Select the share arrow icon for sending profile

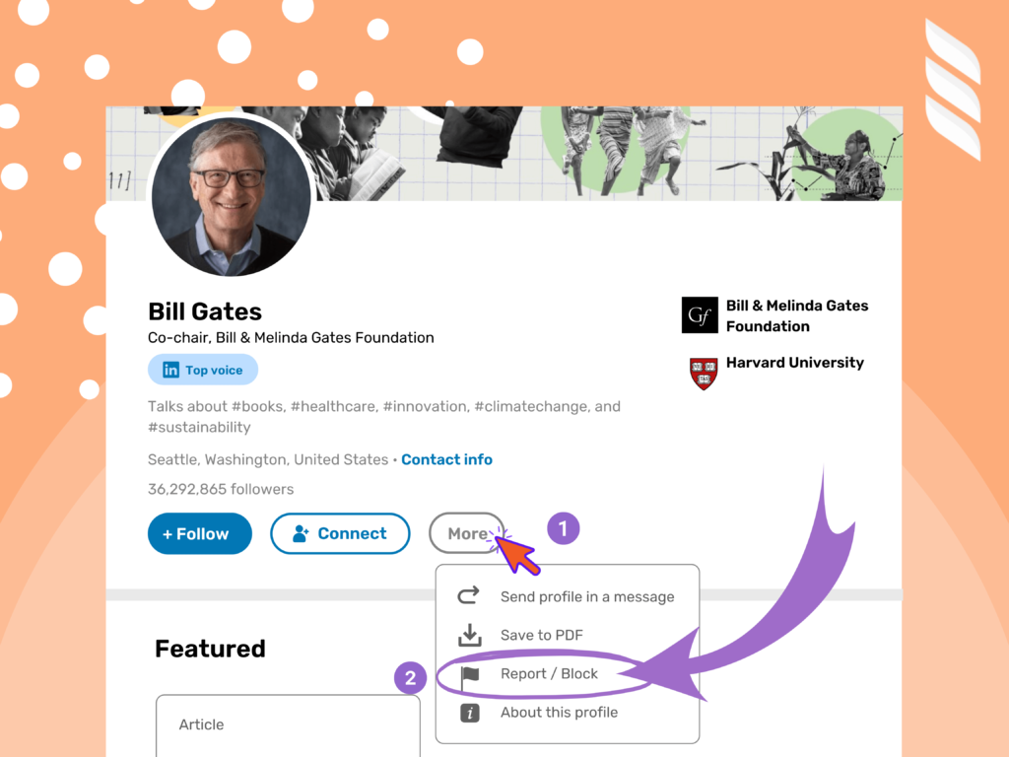468,596
